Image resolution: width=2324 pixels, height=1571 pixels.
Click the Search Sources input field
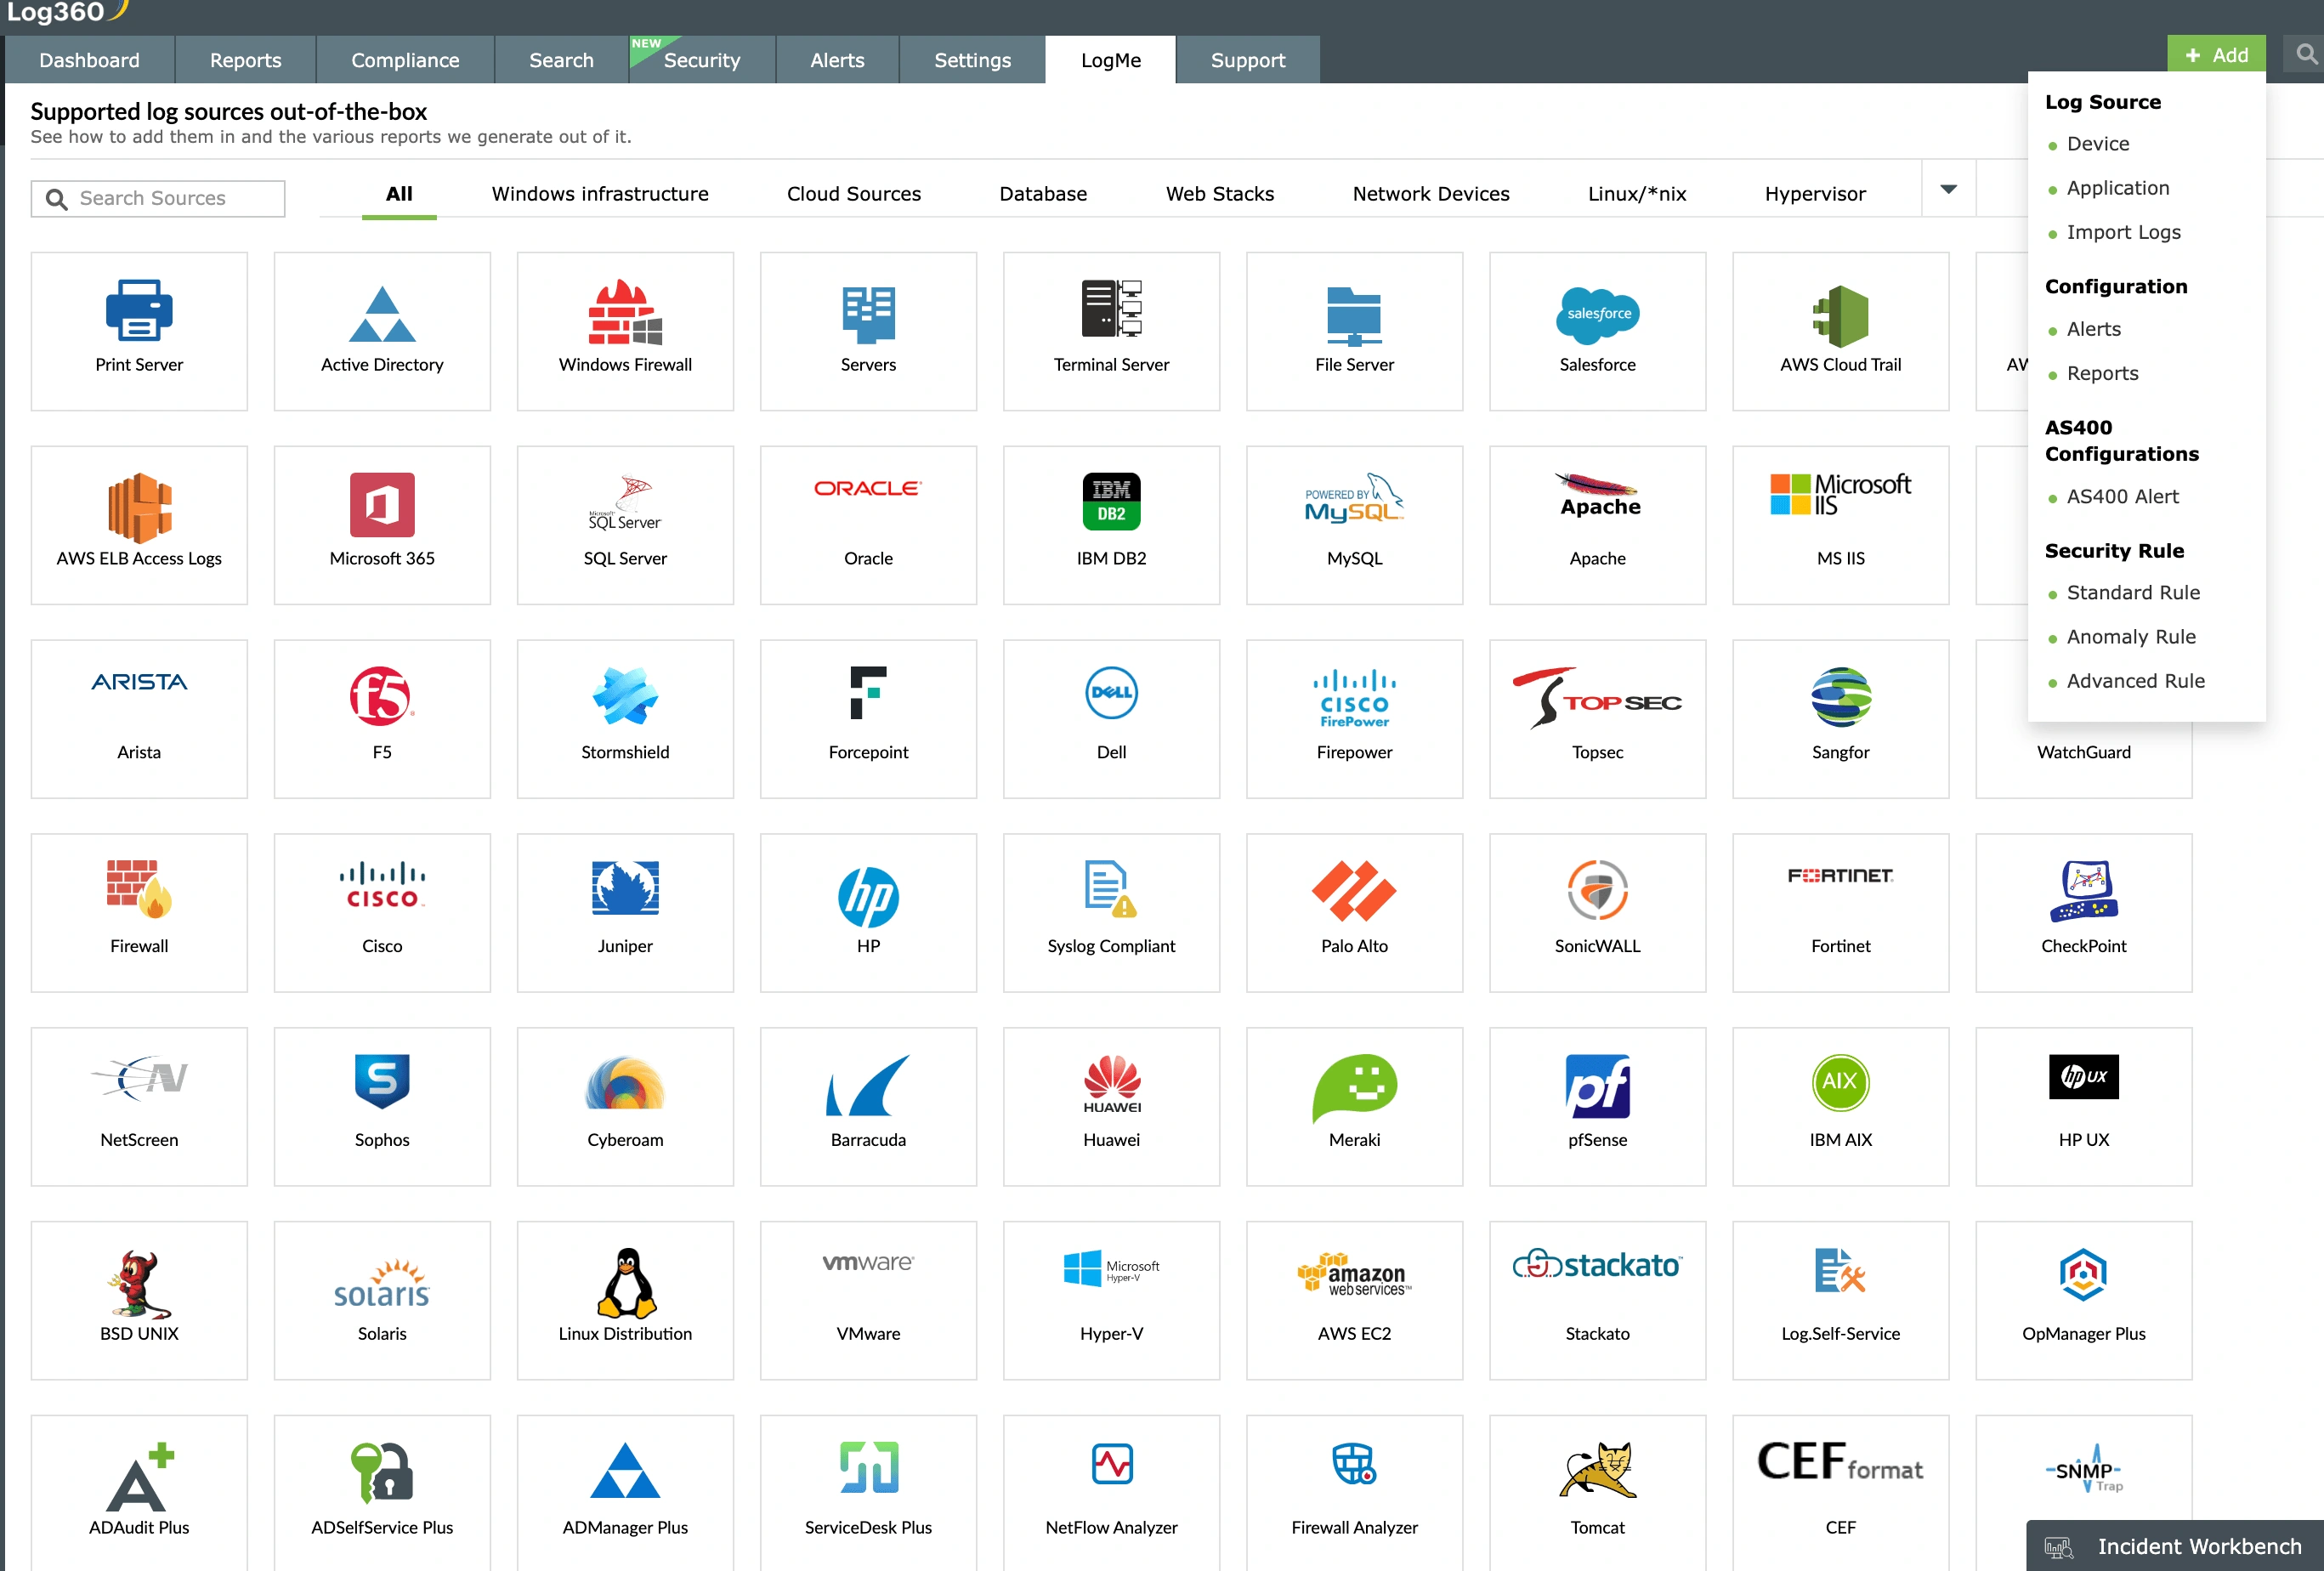(158, 198)
